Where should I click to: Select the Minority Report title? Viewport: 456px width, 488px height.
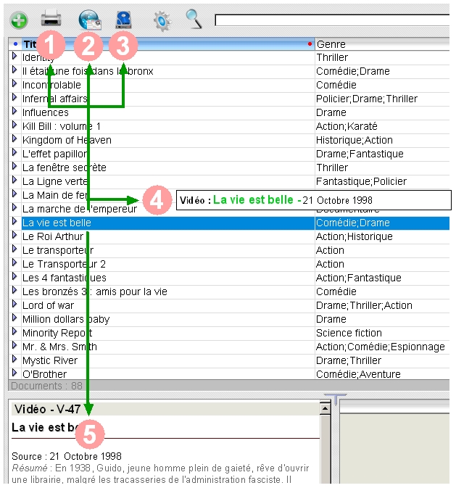click(57, 333)
